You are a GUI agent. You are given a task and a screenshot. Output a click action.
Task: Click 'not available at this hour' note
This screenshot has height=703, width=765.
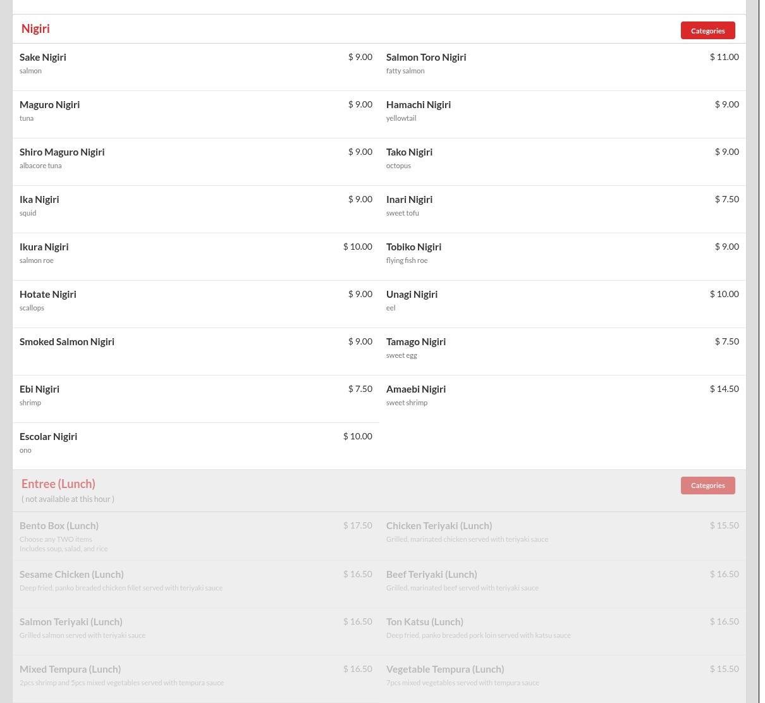click(68, 499)
